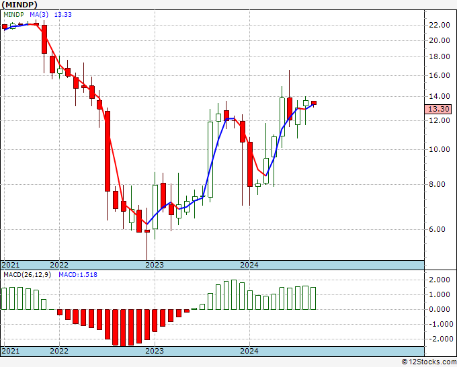Viewport: 457px width, 367px height.
Task: Click the 14.00 price axis label
Action: click(440, 96)
